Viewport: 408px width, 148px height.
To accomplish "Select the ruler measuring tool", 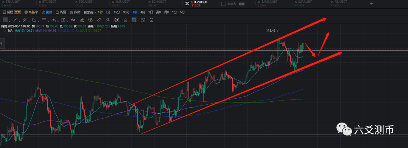I will tap(99, 20).
